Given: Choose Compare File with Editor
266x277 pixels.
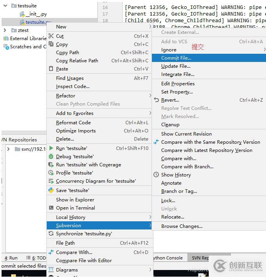Looking at the screenshot, I should (x=99, y=260).
